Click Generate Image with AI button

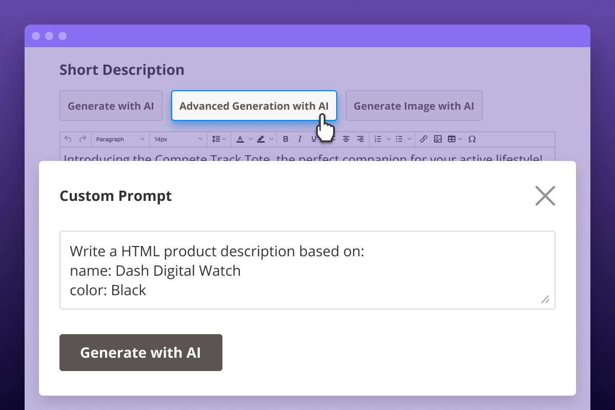[x=414, y=106]
